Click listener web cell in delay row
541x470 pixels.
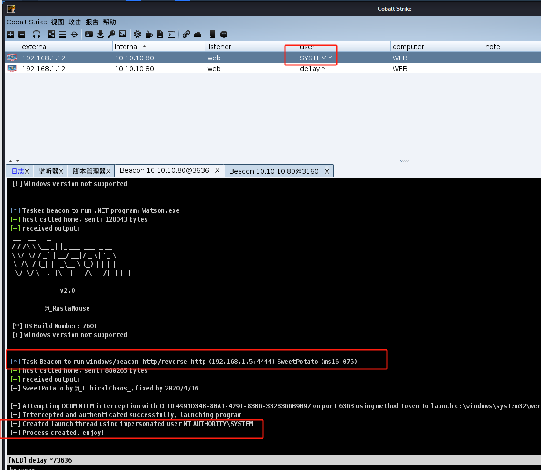click(214, 69)
